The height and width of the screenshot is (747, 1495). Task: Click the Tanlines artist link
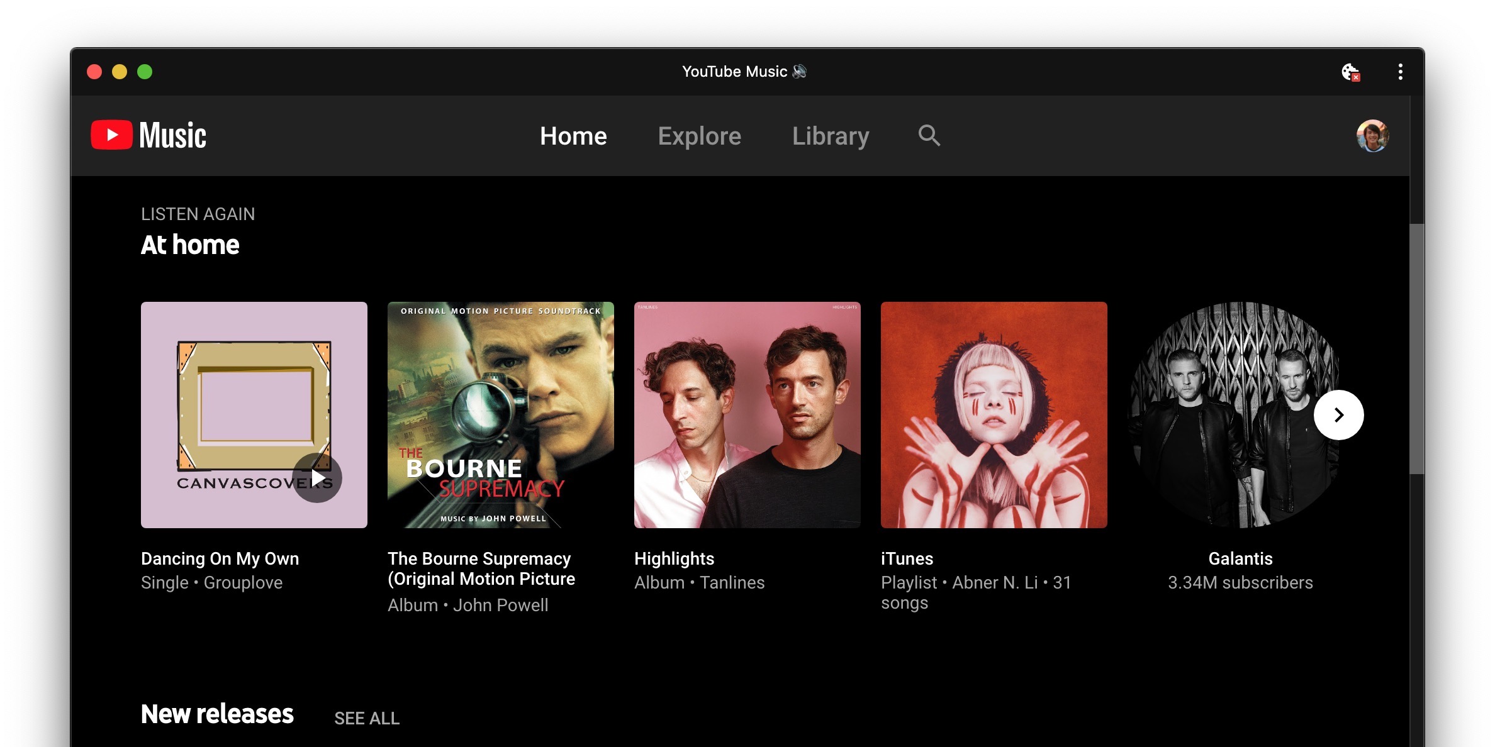point(732,583)
